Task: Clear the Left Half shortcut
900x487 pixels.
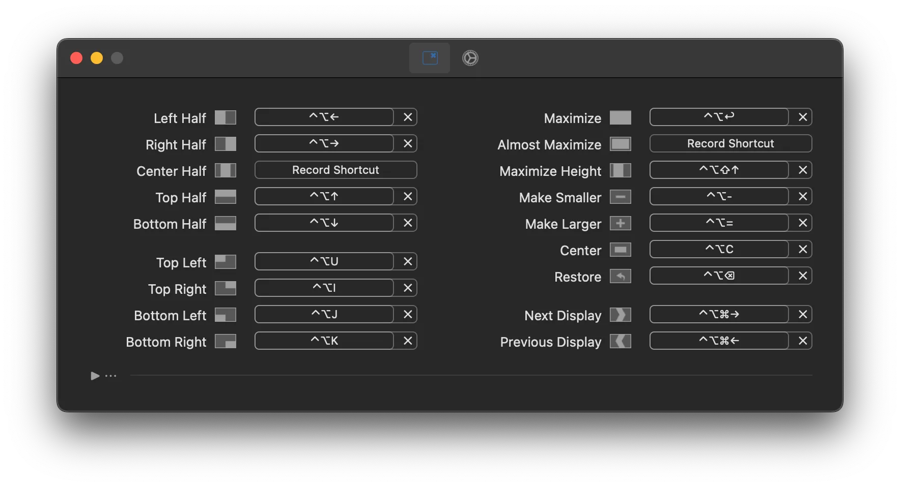Action: [x=407, y=117]
